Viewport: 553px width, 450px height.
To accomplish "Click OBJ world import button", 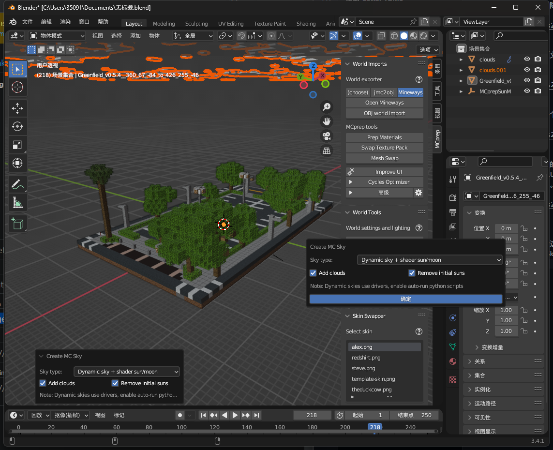I will pyautogui.click(x=385, y=113).
